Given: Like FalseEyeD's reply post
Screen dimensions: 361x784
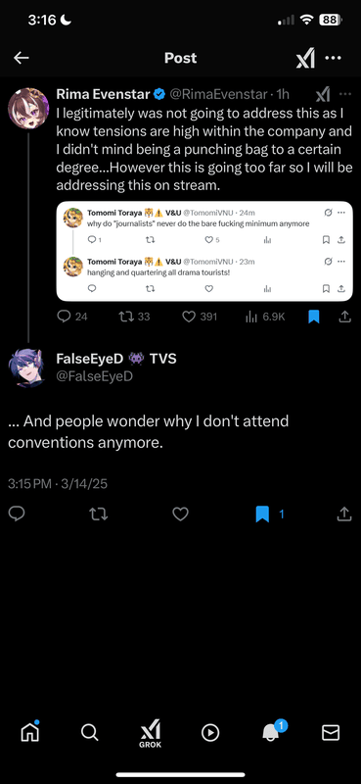Looking at the screenshot, I should (x=180, y=514).
